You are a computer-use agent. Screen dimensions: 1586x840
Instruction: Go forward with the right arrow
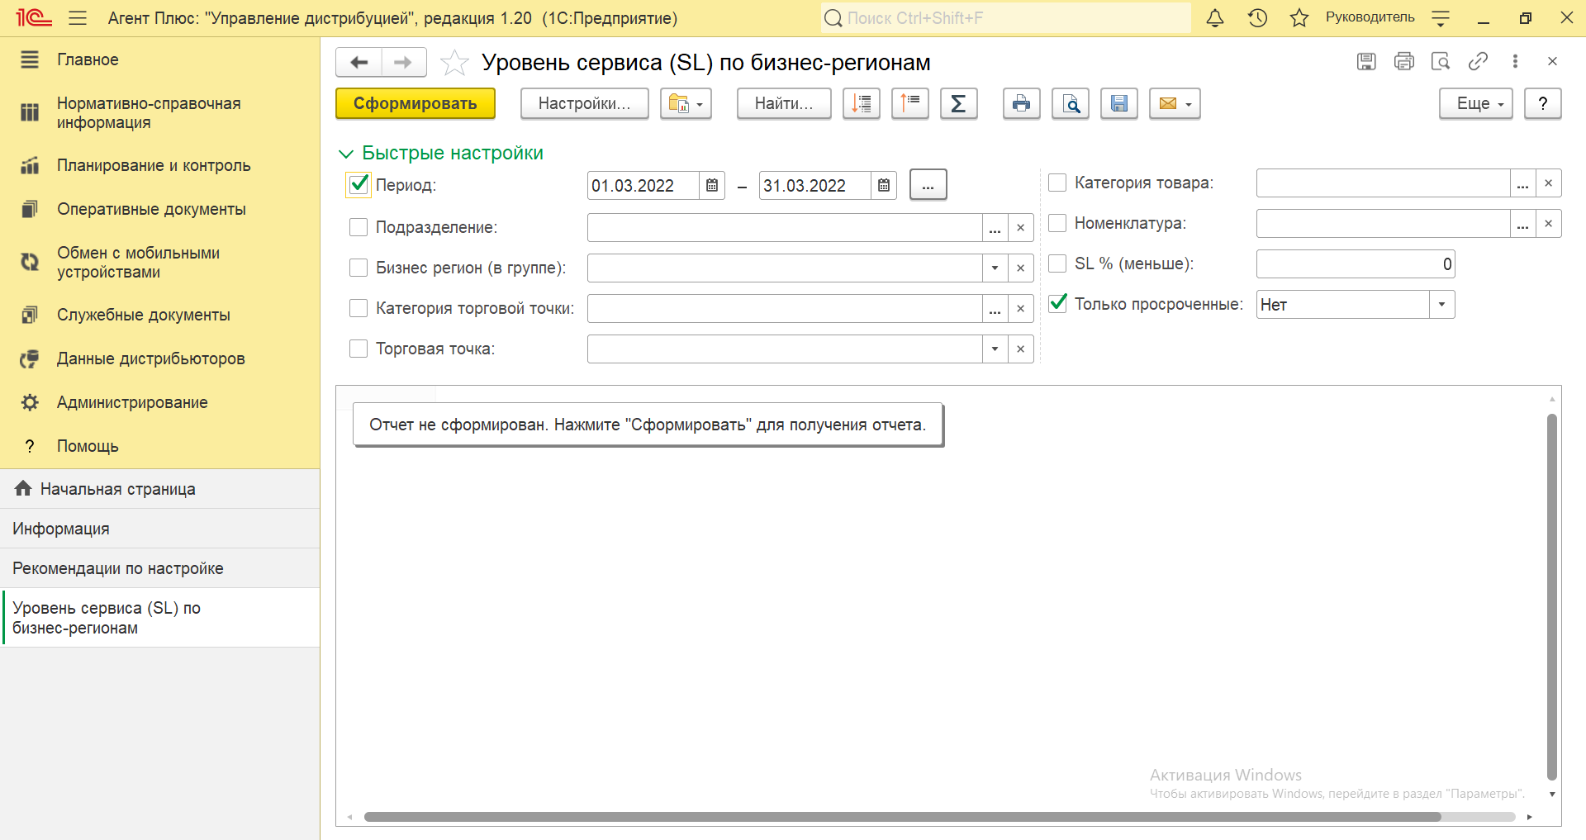(403, 62)
